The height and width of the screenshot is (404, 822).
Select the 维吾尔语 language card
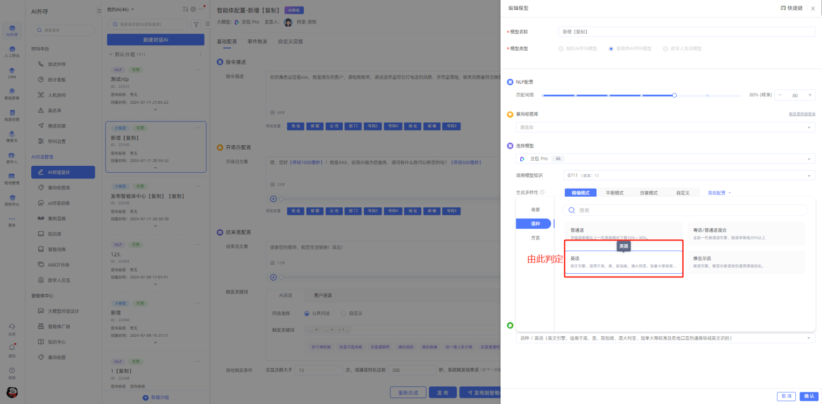[x=746, y=262]
